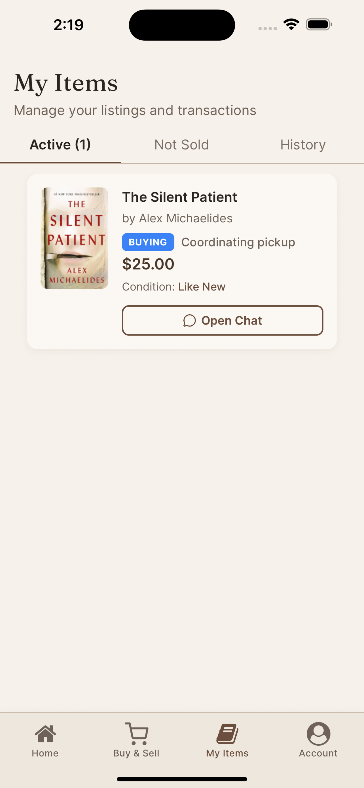The height and width of the screenshot is (788, 364).
Task: Open The Silent Patient cover thumbnail
Action: (x=75, y=238)
